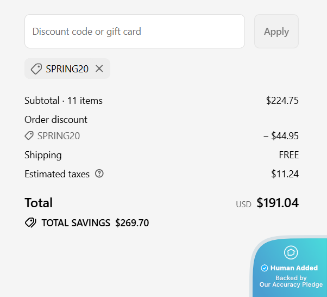This screenshot has height=297, width=327.
Task: Select the Subtotal 11 items label
Action: pyautogui.click(x=64, y=101)
